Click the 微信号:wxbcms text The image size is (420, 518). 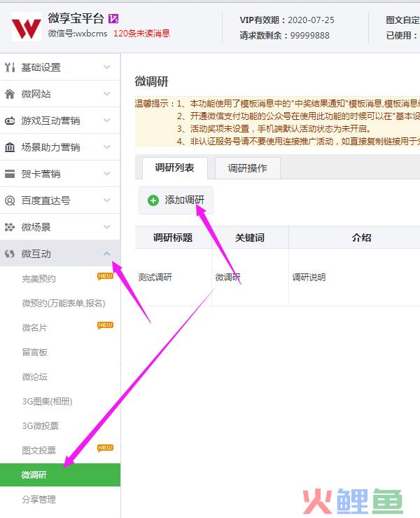click(x=78, y=34)
